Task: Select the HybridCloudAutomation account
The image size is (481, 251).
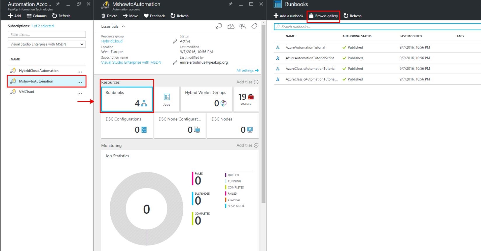Action: pos(47,71)
